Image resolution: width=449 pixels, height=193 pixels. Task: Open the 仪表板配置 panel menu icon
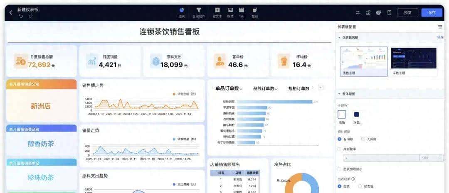coord(440,27)
